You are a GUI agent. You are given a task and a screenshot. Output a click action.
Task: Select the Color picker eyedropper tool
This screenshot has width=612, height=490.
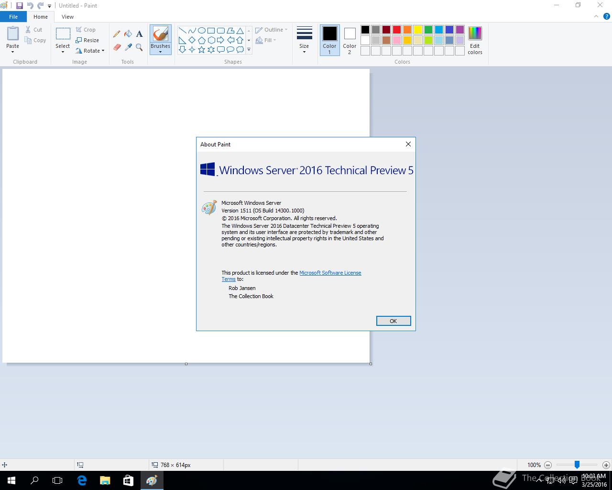tap(128, 47)
